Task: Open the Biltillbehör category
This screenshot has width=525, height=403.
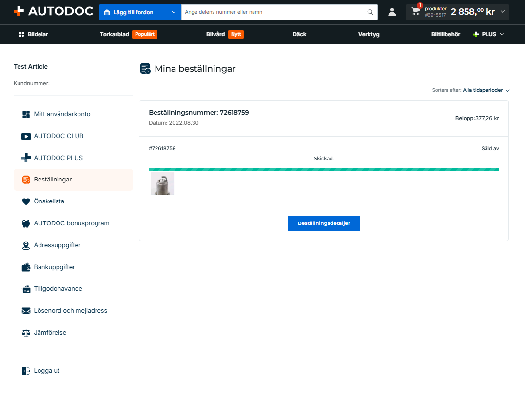Action: tap(446, 34)
